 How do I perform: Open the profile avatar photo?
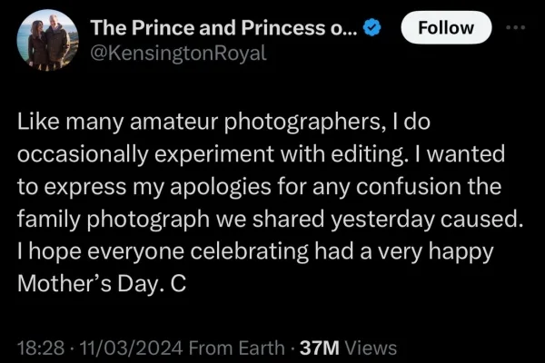pyautogui.click(x=47, y=41)
